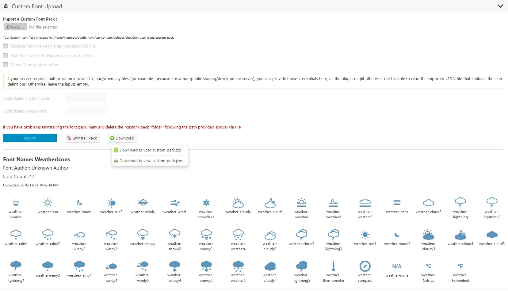Click the weather-compass icon
Screen dimensions: 508x291
365,266
